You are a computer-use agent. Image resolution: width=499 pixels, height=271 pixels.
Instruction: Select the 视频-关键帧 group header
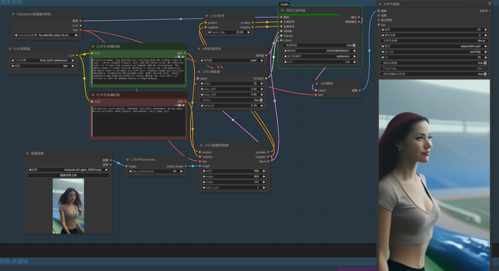[x=13, y=261]
